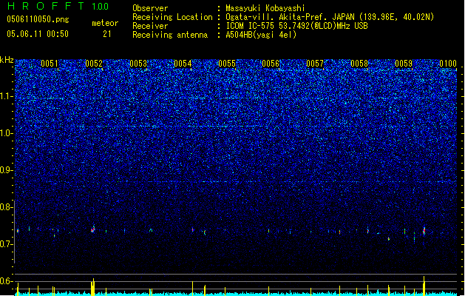The image size is (465, 296).
Task: Click the 0057 time marker
Action: pos(315,64)
